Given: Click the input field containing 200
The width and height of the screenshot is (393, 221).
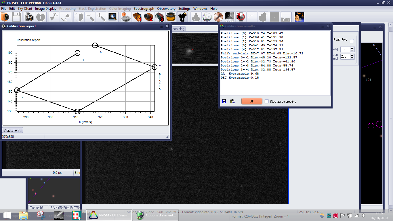Looking at the screenshot, I should [x=345, y=57].
